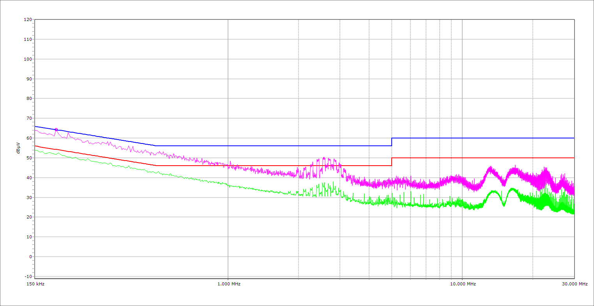Click the red limit line step at 5 MHz
594x306 pixels.
pyautogui.click(x=392, y=162)
